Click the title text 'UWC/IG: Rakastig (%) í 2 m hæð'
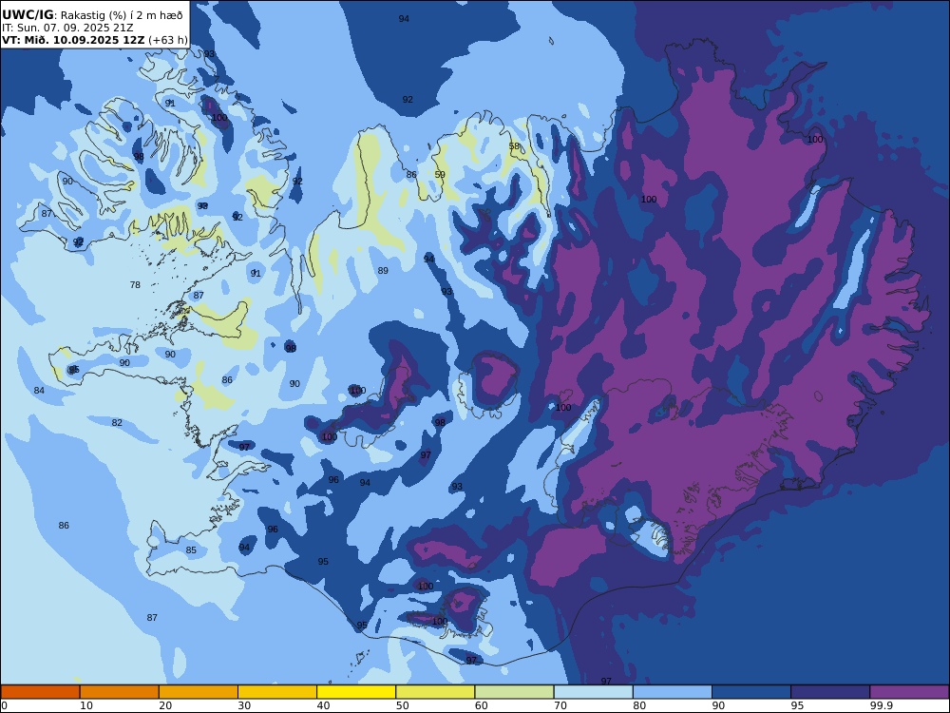Screen dimensions: 950x713 click(92, 15)
